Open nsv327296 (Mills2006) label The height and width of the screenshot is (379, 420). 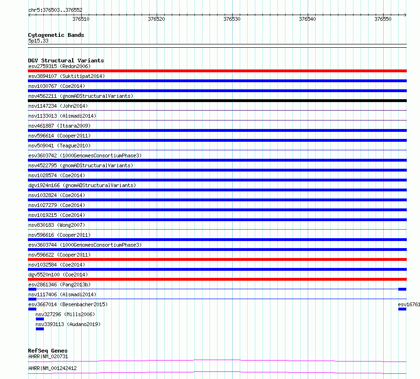(x=65, y=314)
